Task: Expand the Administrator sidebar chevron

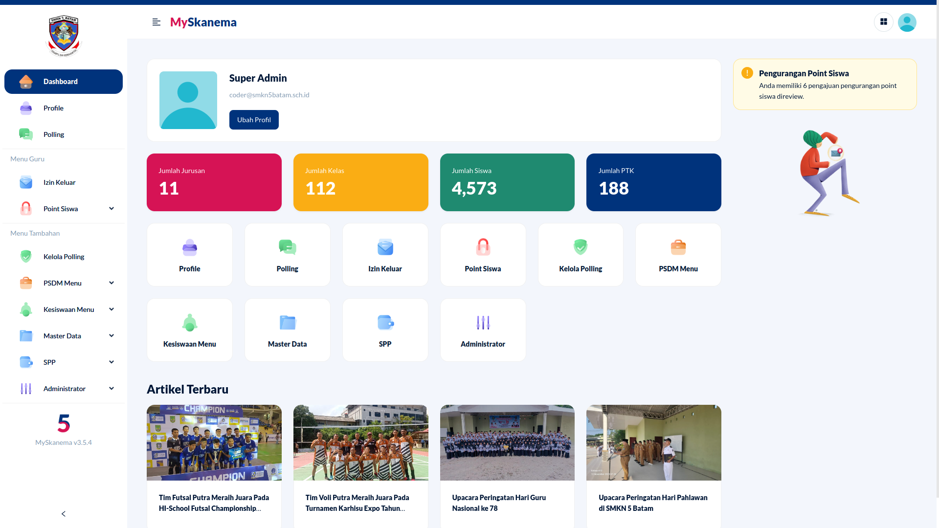Action: (x=112, y=389)
